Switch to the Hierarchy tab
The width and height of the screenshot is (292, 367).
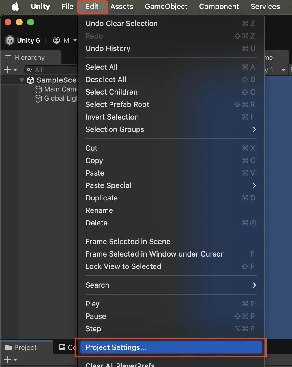point(31,57)
